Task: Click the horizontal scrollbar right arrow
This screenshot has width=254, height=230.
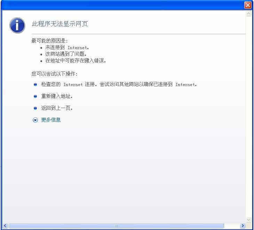Action: click(x=243, y=225)
